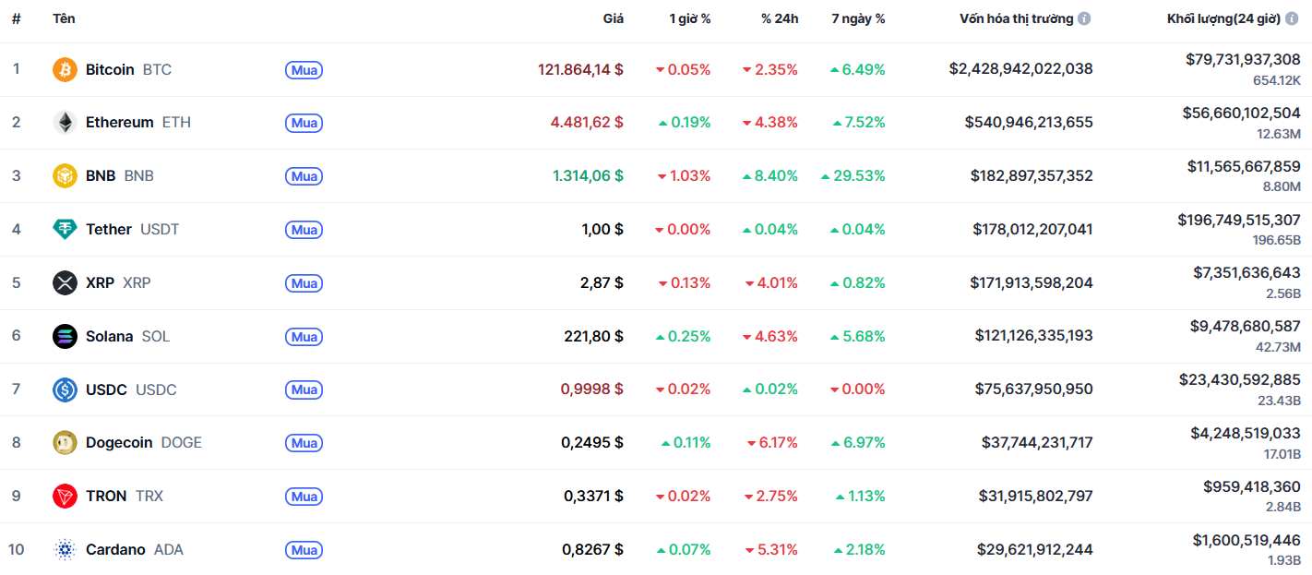Click Dogecoin 24h change 6.17%
Viewport: 1312px width, 575px height.
point(772,443)
